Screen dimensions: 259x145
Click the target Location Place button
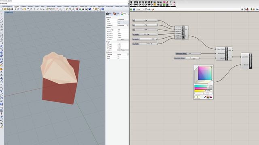pos(123,50)
